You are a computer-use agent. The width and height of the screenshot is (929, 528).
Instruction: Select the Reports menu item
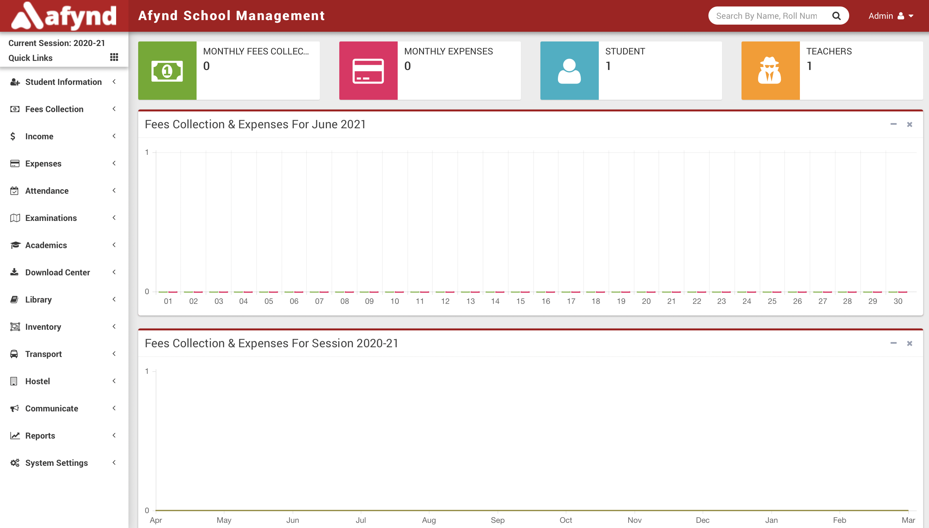40,436
